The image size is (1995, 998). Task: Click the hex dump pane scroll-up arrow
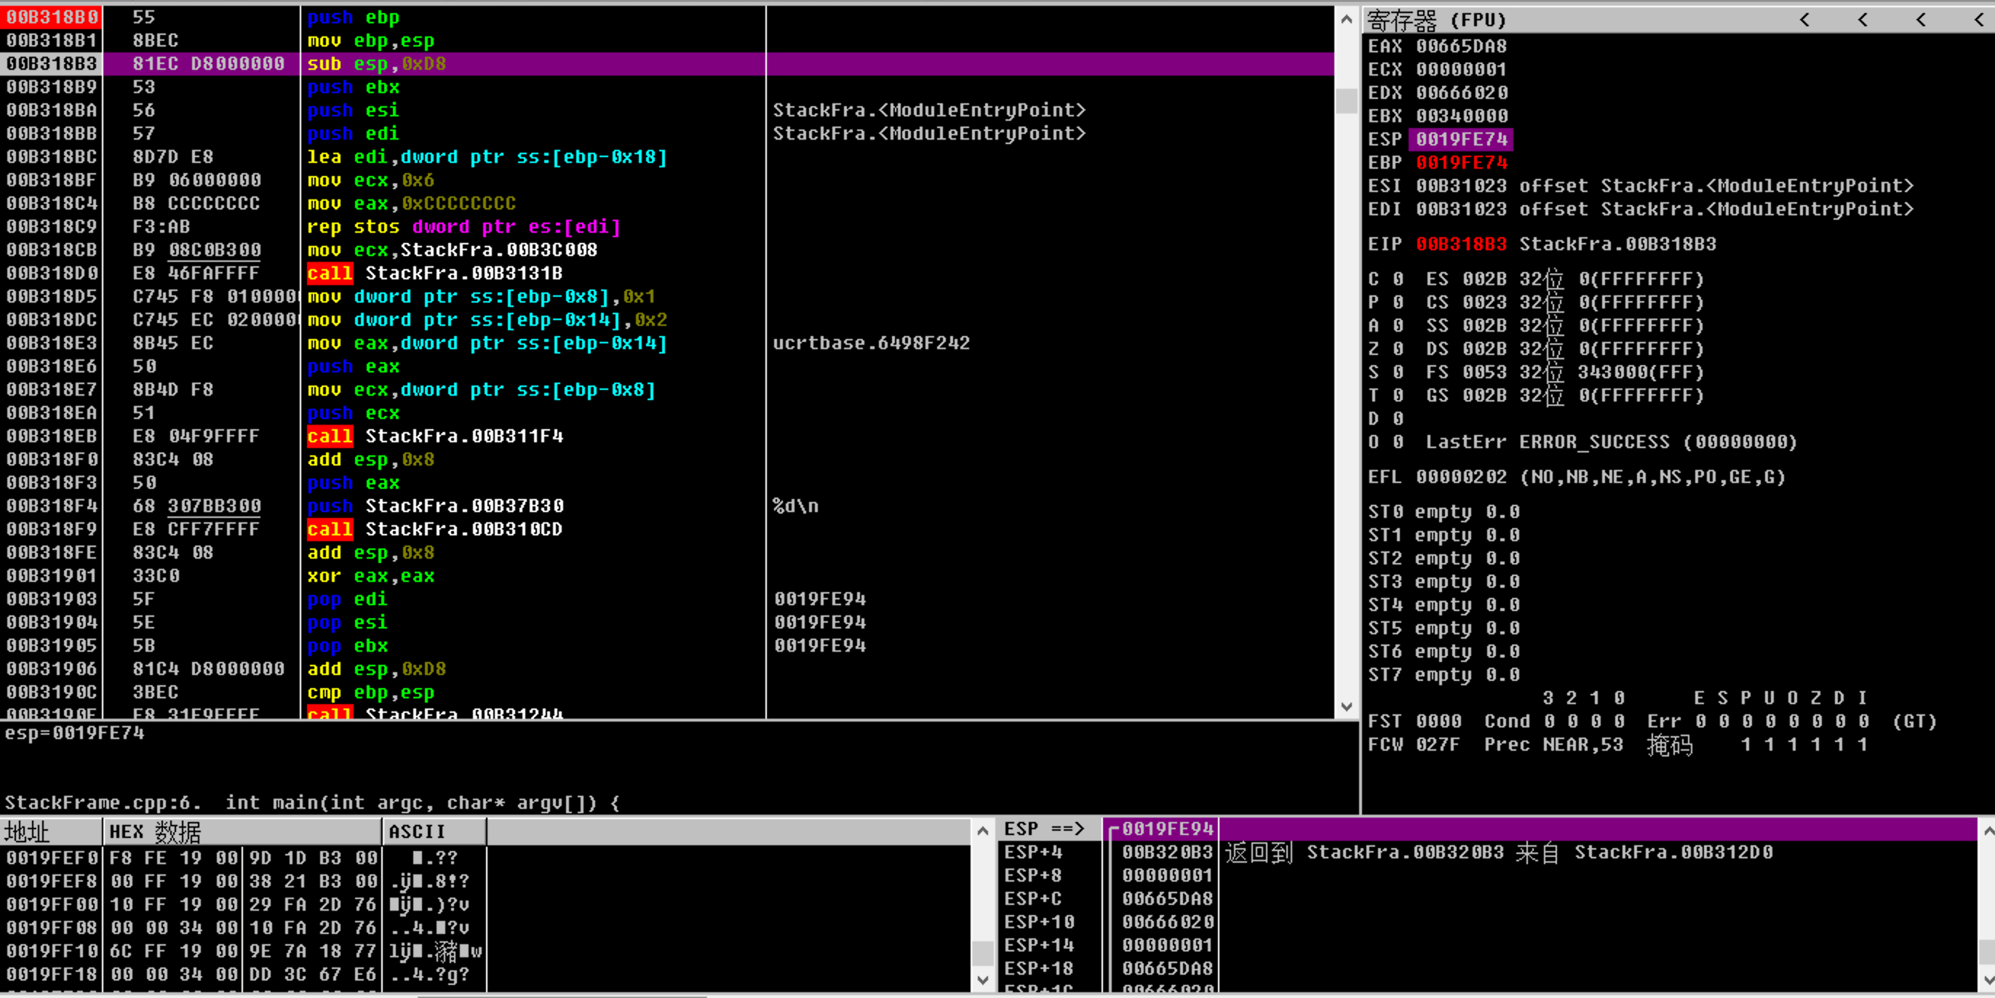982,831
